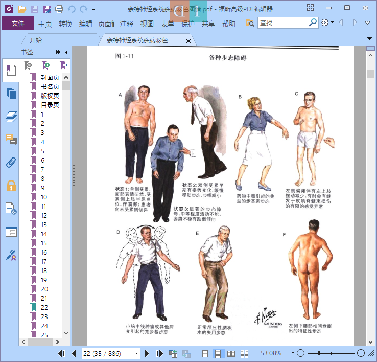Open the 文件 menu

[18, 23]
